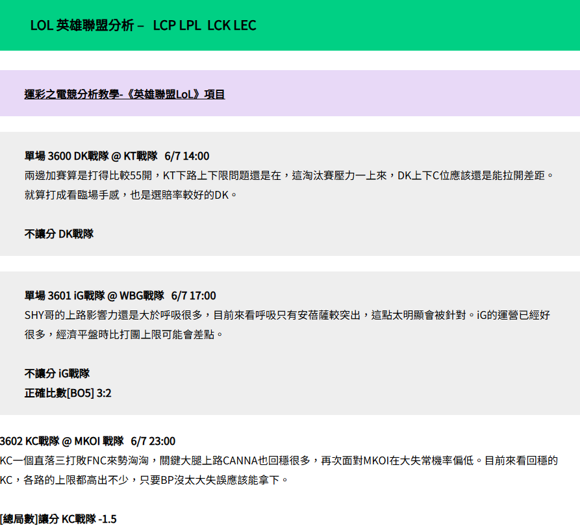Click the line KC,各路的上限都高出不少
Image resolution: width=580 pixels, height=528 pixels.
pyautogui.click(x=144, y=481)
